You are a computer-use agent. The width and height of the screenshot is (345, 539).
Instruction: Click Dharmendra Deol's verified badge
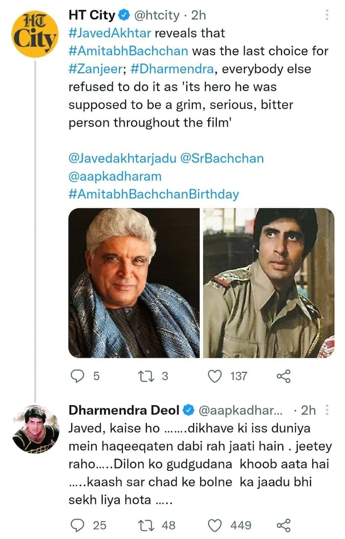click(x=189, y=410)
